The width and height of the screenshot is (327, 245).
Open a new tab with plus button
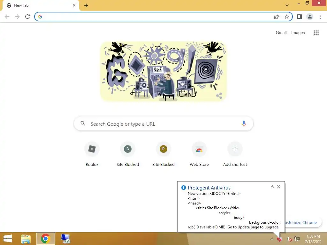[x=86, y=5]
